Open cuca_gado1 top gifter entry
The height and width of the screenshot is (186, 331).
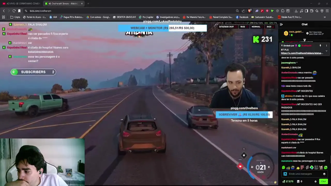tap(294, 33)
